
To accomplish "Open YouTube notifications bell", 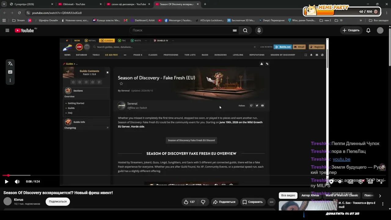I will pyautogui.click(x=368, y=30).
